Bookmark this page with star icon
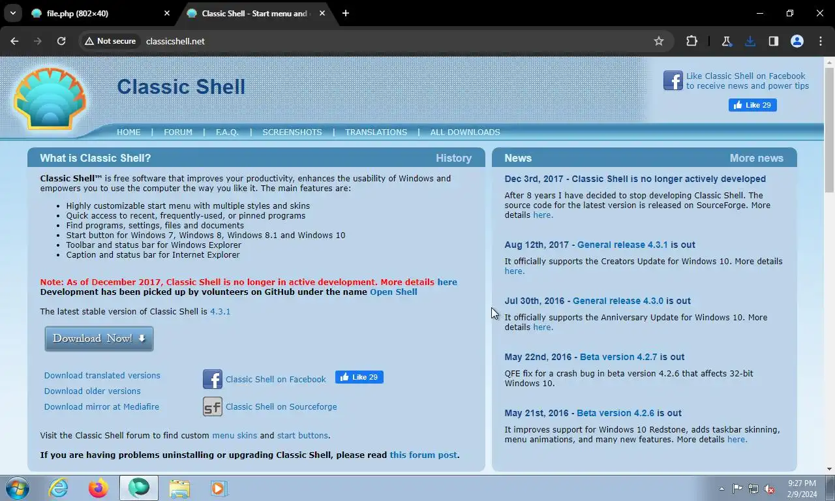Viewport: 835px width, 501px height. (x=659, y=41)
